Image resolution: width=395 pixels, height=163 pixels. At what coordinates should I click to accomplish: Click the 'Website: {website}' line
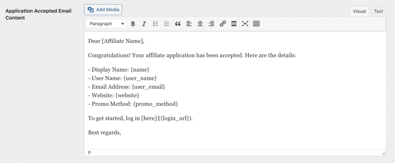[114, 95]
